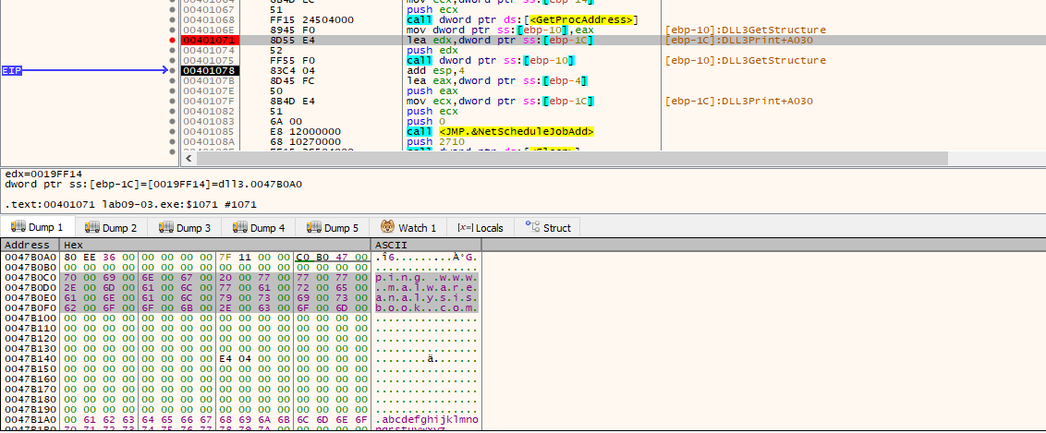Click the Locals tab icon
This screenshot has width=1046, height=433.
pyautogui.click(x=463, y=228)
